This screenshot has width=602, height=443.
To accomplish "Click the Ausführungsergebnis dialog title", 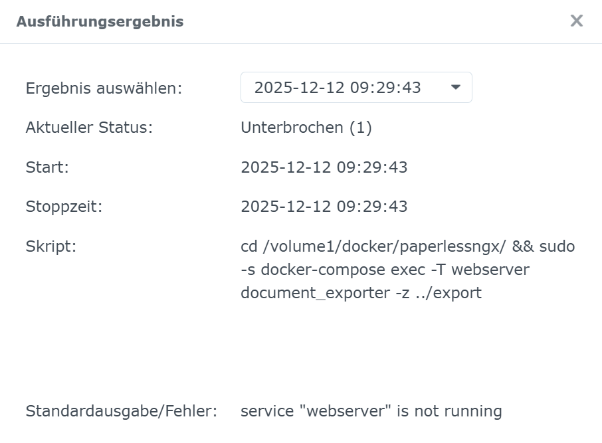I will coord(100,21).
